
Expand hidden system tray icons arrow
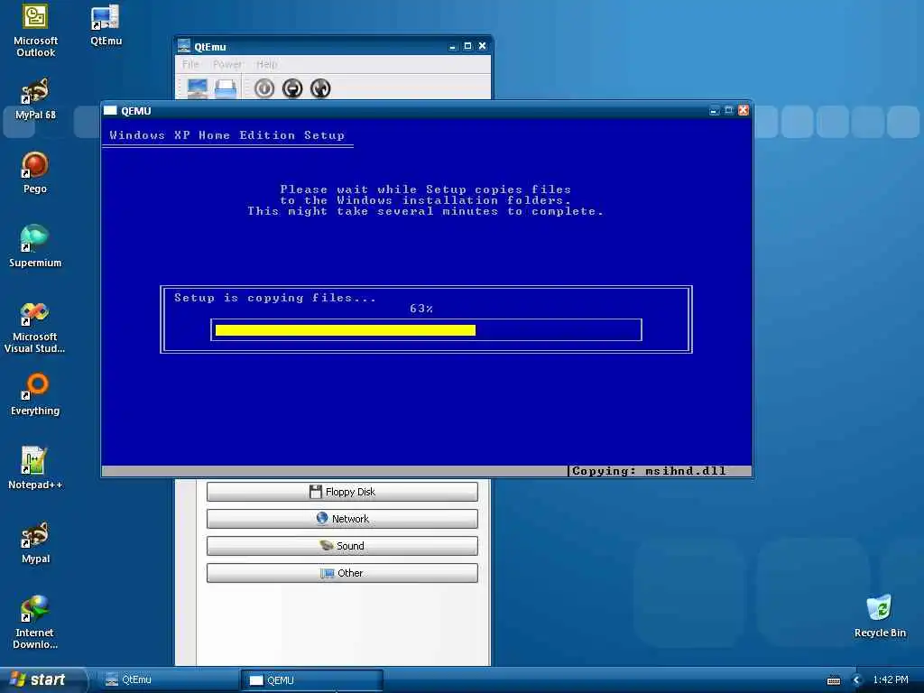[x=857, y=680]
